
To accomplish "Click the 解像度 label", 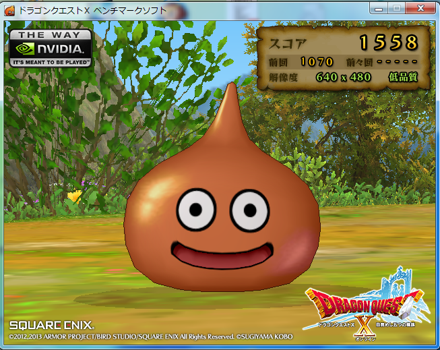I will 283,78.
